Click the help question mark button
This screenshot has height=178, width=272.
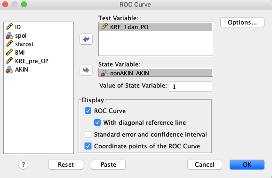coord(23,164)
